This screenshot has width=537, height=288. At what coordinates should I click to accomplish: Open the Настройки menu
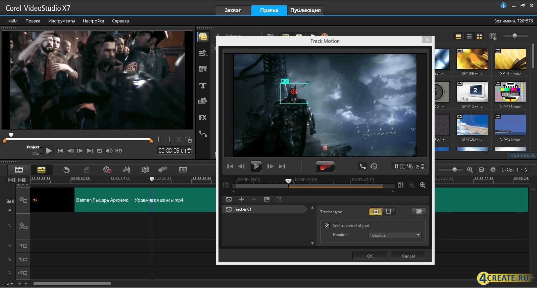pyautogui.click(x=93, y=21)
